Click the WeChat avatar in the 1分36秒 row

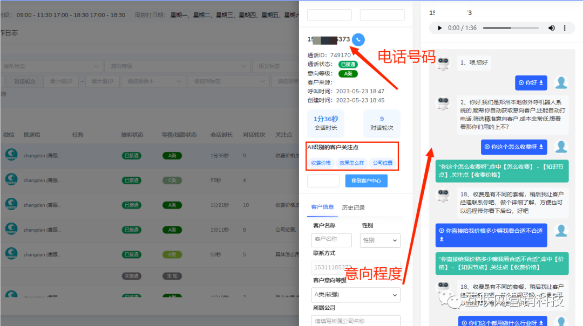tap(11, 154)
